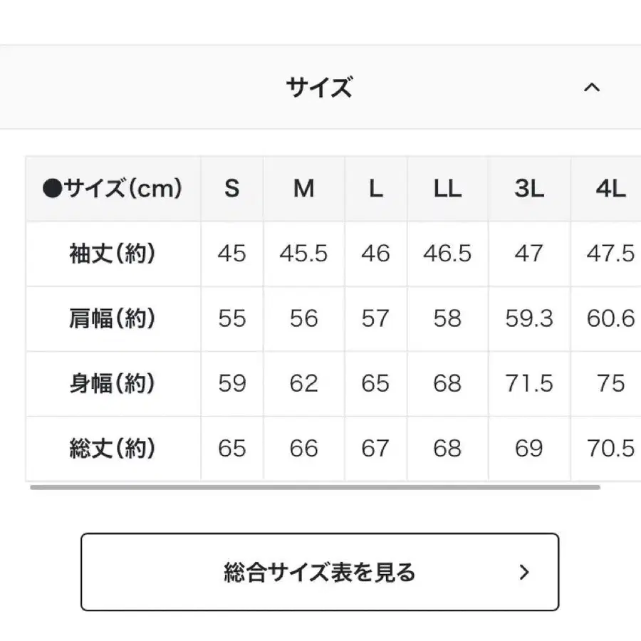Select the 3L size column header
641x641 pixels.
528,189
